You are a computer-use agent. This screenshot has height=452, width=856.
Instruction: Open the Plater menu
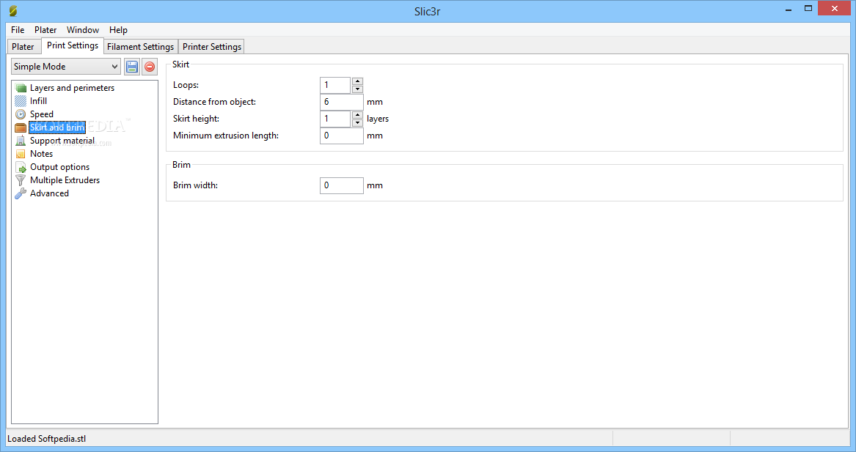pos(45,30)
